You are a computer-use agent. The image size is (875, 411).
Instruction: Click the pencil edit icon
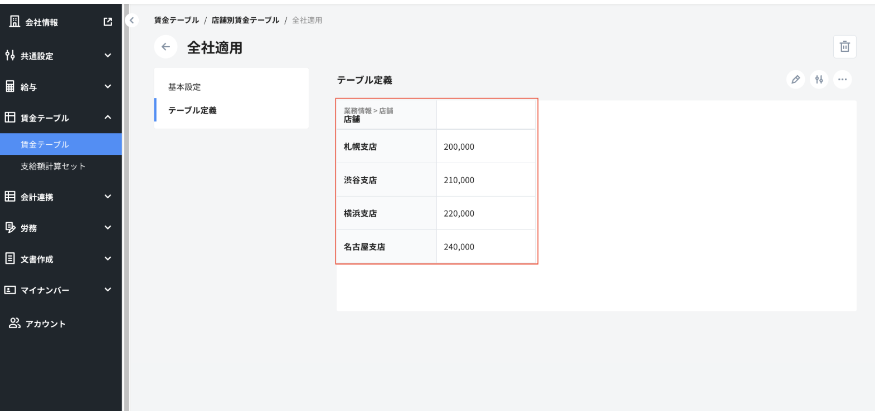[x=795, y=80]
